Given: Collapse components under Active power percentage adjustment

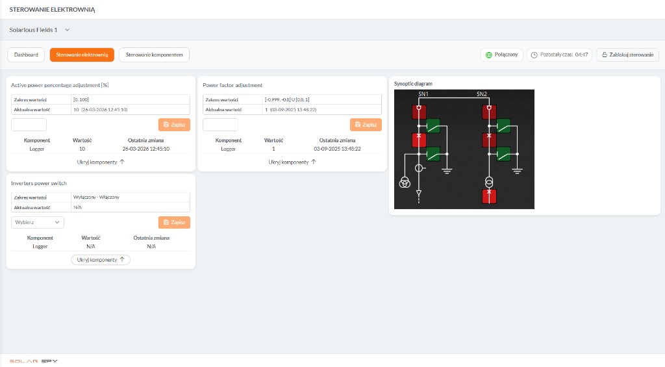Looking at the screenshot, I should point(101,162).
